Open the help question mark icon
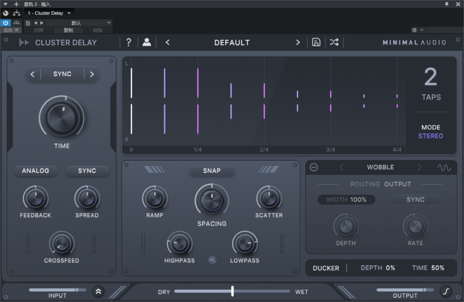 (129, 43)
